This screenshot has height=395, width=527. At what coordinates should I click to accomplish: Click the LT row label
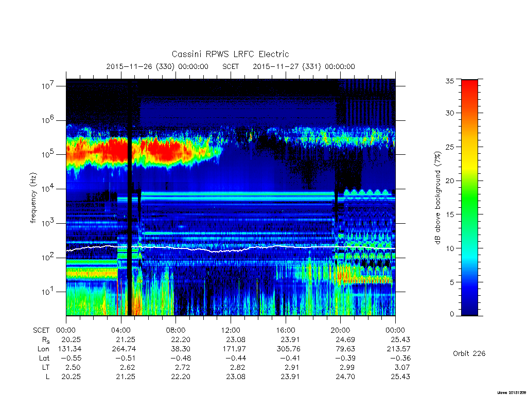[x=46, y=367]
